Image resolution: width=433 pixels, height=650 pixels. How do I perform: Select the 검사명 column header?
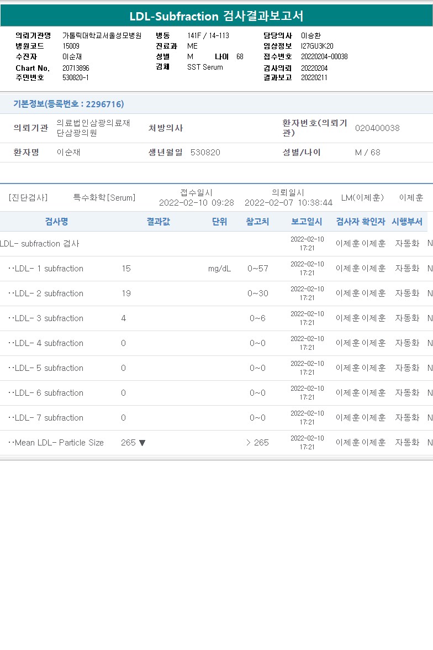point(57,221)
